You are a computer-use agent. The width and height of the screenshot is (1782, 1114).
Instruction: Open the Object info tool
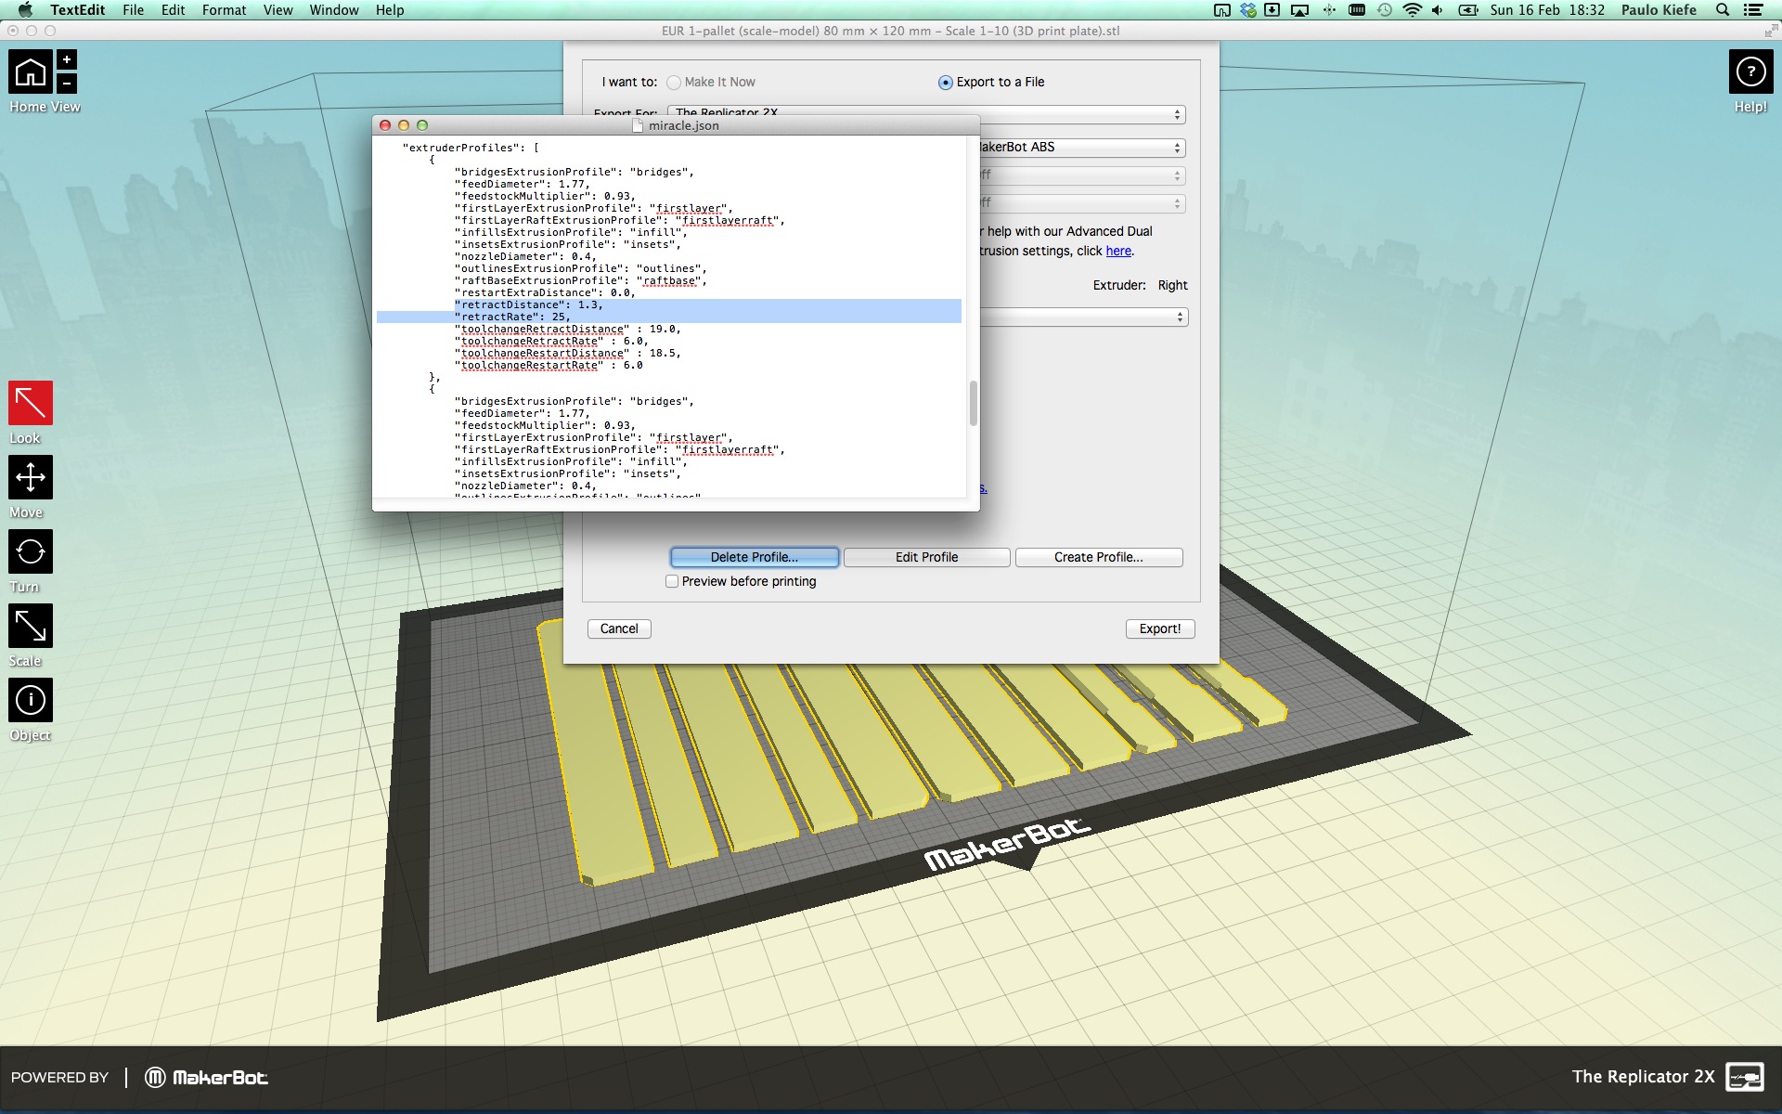coord(31,700)
